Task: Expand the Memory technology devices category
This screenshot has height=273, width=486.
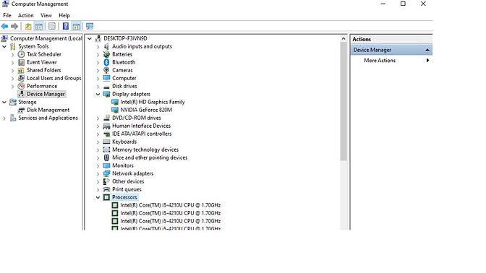Action: click(98, 149)
